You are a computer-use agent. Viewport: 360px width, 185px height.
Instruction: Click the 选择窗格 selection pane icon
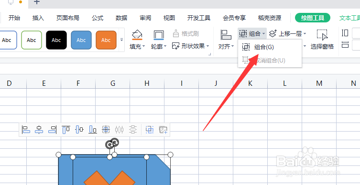(322, 35)
